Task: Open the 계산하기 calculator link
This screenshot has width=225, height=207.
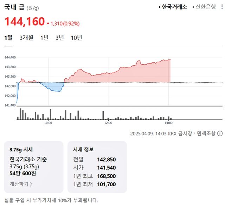Action: (x=21, y=184)
